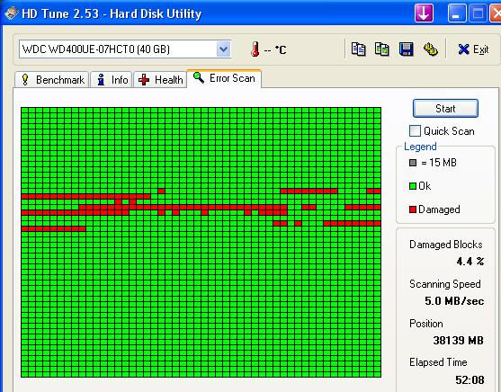
Task: Go to the Health tab
Action: point(160,79)
